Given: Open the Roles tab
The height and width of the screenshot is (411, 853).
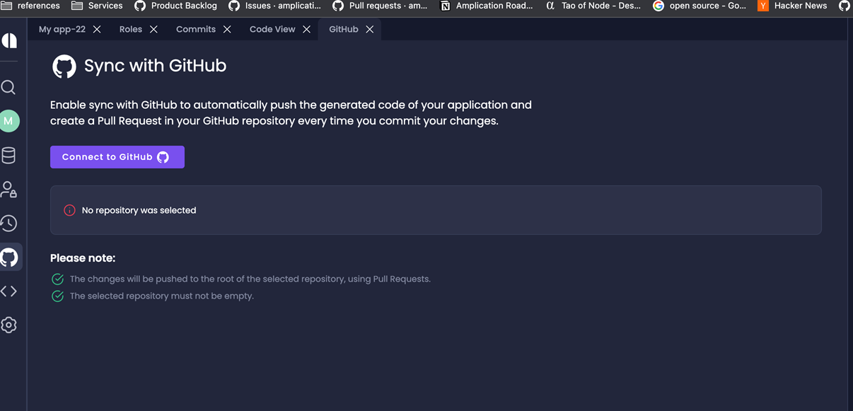Looking at the screenshot, I should point(129,29).
